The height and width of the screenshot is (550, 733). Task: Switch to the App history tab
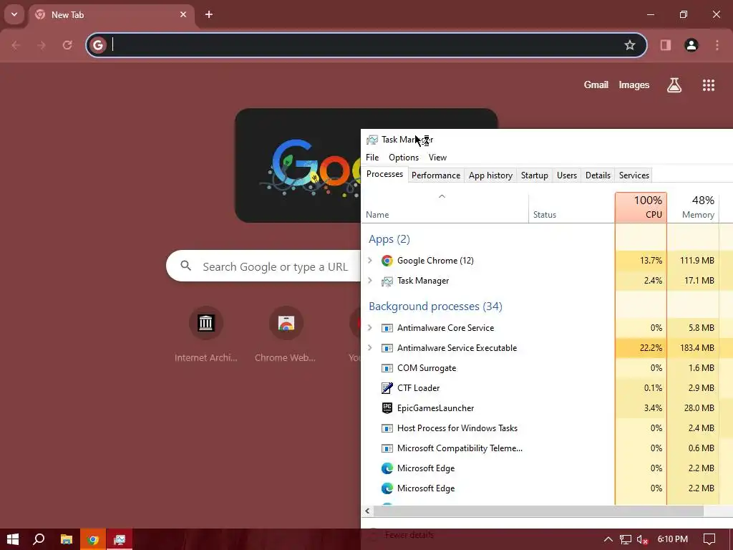[490, 175]
